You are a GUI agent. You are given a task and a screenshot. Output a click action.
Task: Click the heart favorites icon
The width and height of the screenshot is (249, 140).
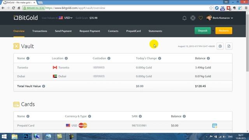click(x=201, y=18)
